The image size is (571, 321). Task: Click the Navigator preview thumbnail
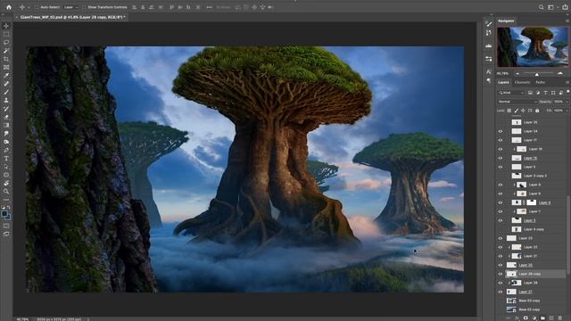pos(533,46)
